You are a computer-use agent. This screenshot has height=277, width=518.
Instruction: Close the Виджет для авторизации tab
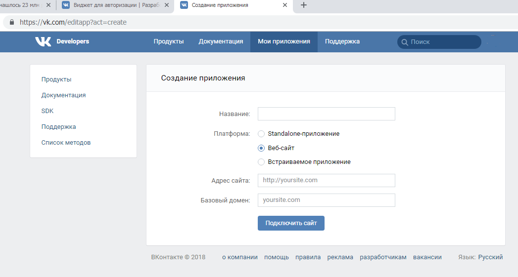[x=167, y=5]
